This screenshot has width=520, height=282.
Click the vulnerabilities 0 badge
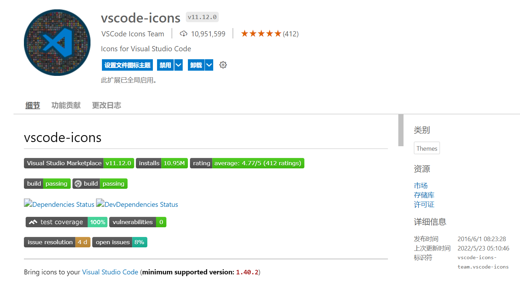[x=138, y=222]
